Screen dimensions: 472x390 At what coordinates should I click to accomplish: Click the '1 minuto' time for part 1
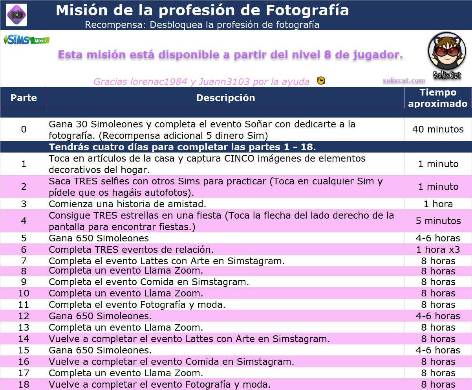(438, 164)
